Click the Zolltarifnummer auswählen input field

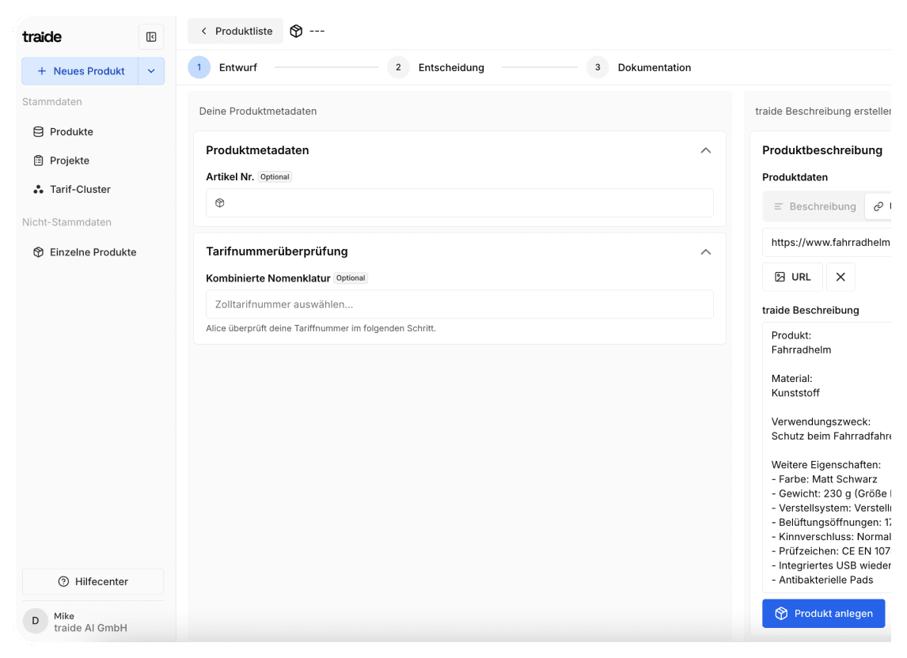459,304
